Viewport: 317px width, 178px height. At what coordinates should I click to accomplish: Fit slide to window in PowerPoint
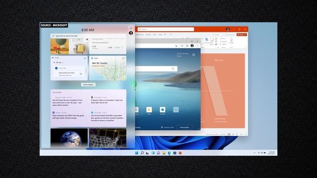(x=246, y=134)
